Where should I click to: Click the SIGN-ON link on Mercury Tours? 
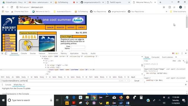coord(50,27)
